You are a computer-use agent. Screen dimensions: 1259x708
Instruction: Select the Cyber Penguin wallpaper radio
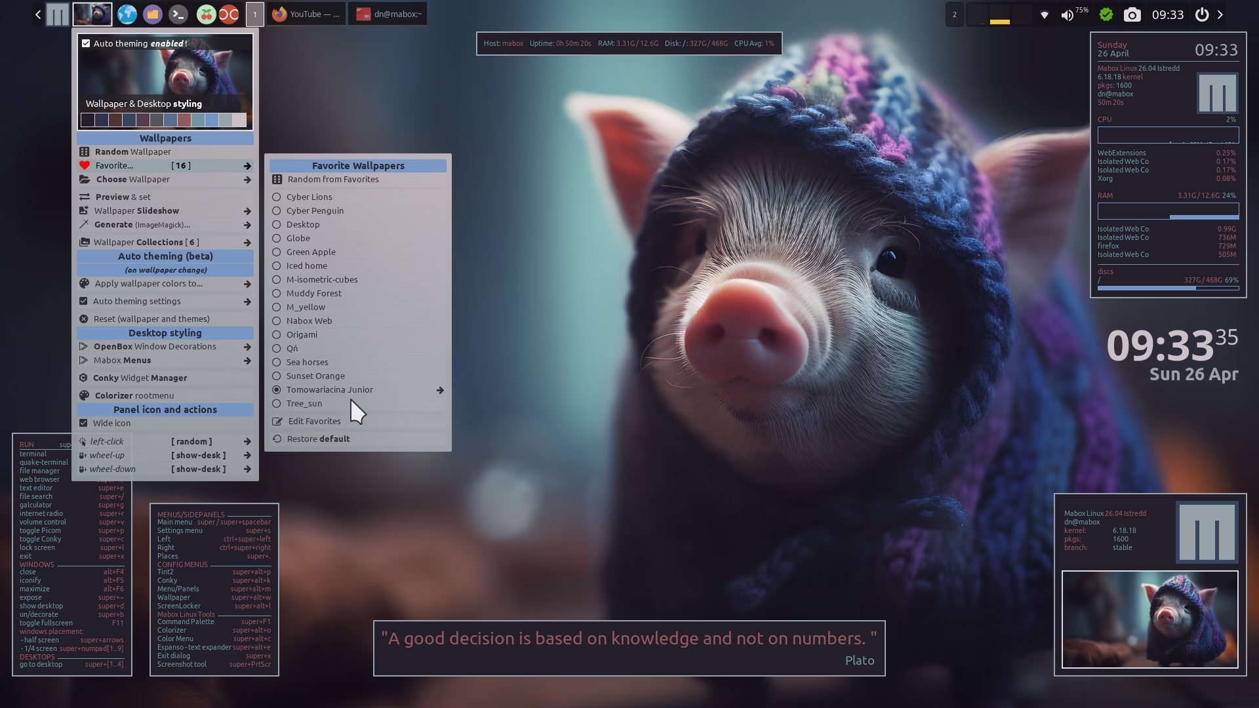[x=277, y=210]
